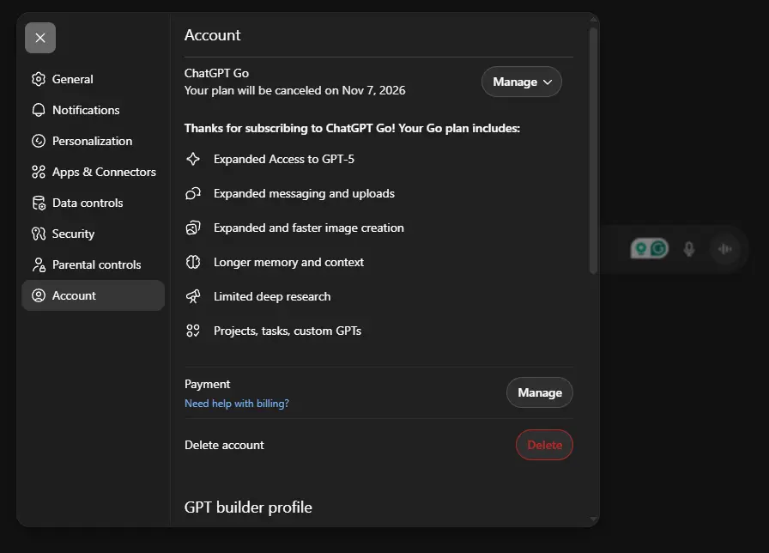Switch to the Security tab

[94, 234]
